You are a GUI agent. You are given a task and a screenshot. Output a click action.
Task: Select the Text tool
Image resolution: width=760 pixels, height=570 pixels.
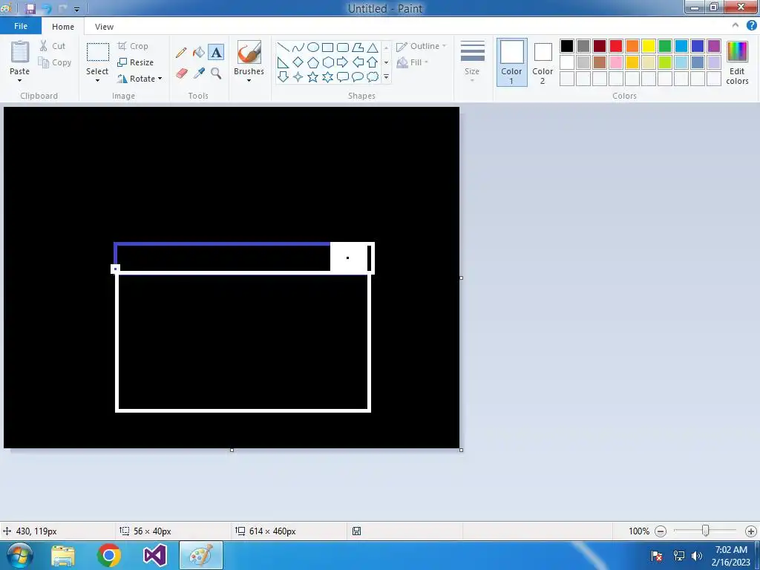pos(216,53)
